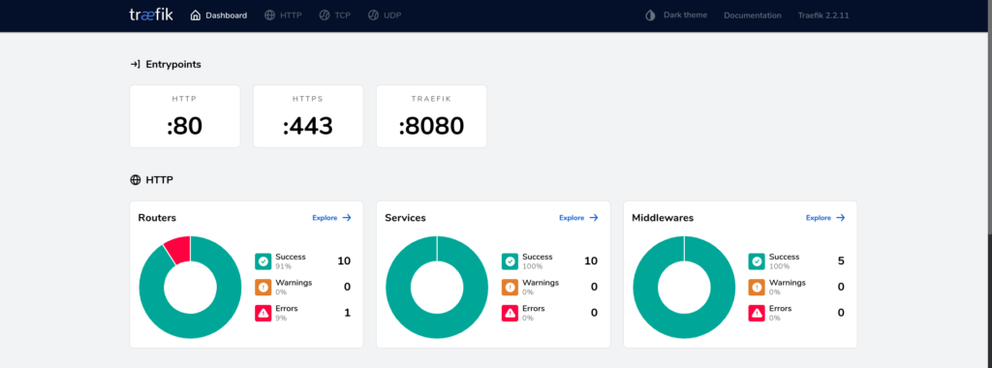Click Middlewares Warnings exclamation icon

pyautogui.click(x=757, y=287)
